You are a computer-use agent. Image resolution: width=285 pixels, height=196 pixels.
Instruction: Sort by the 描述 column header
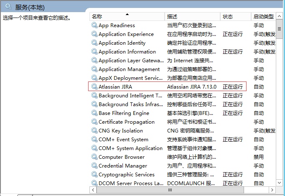(193, 17)
